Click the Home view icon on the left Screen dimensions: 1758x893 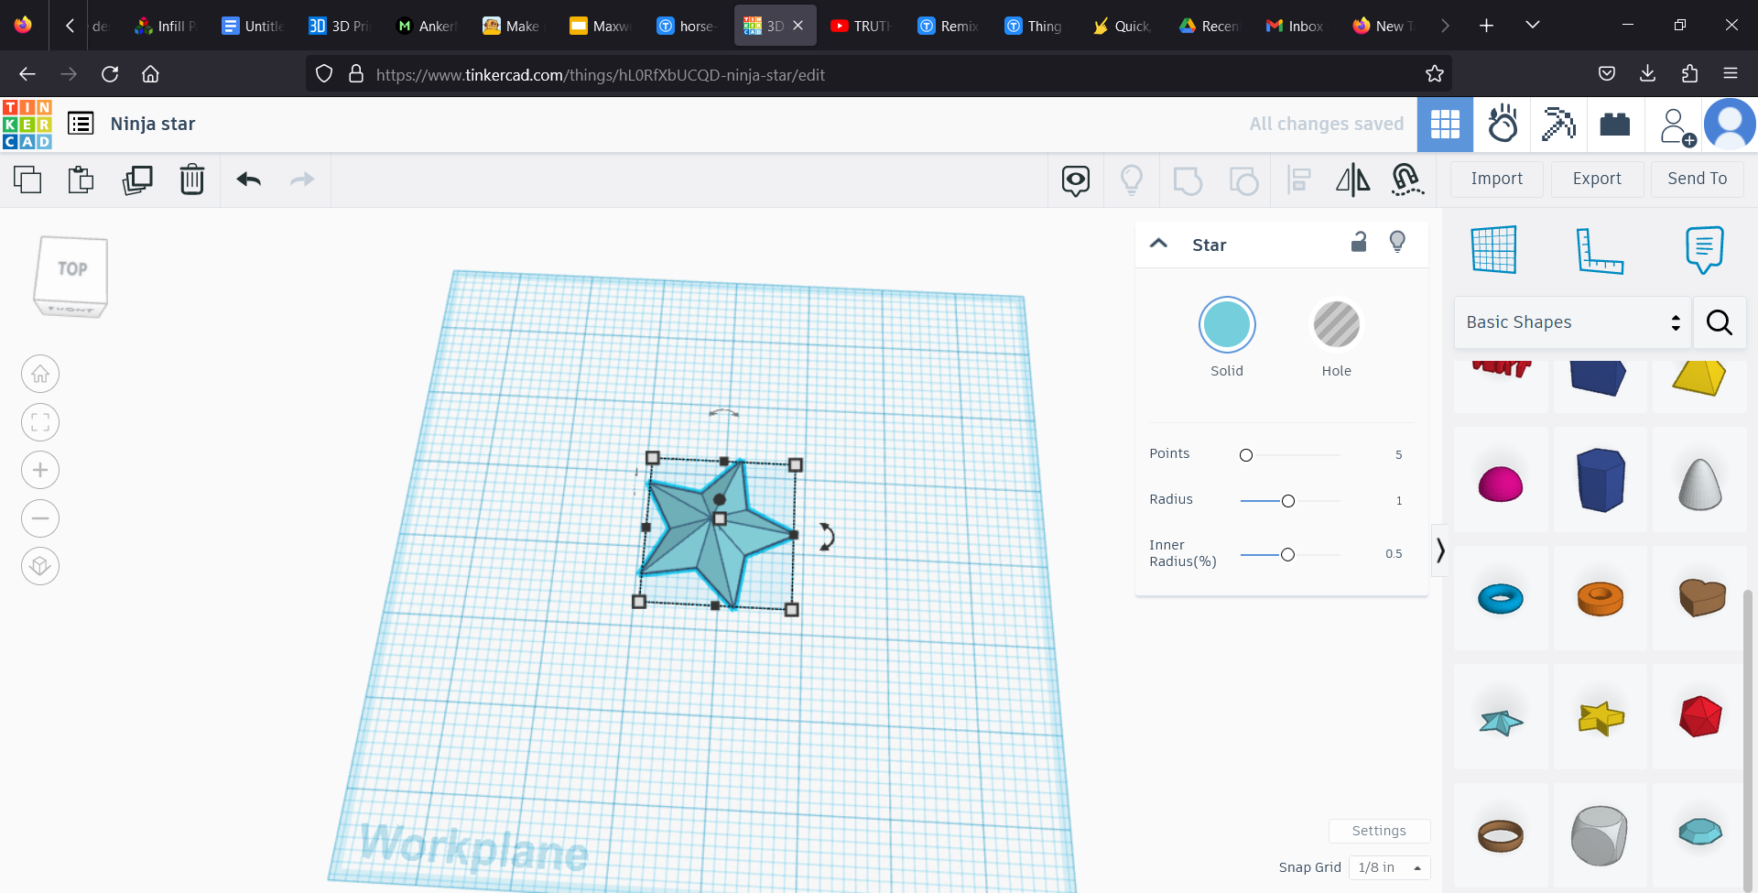[39, 374]
